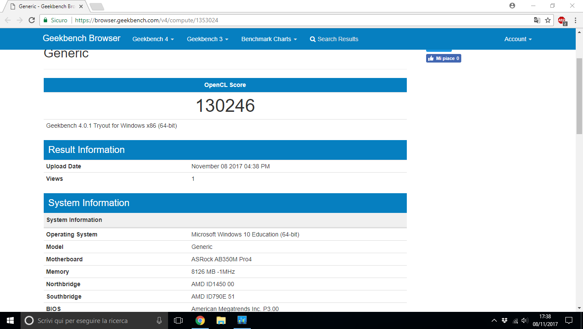Click the American Megatrends BIOS value

pyautogui.click(x=235, y=309)
